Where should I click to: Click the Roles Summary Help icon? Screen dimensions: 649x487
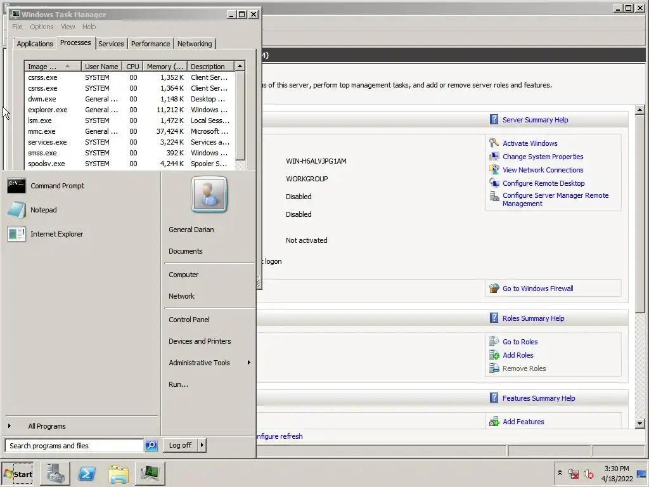coord(494,318)
